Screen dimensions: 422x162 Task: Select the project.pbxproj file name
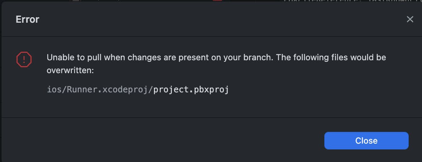coord(191,90)
